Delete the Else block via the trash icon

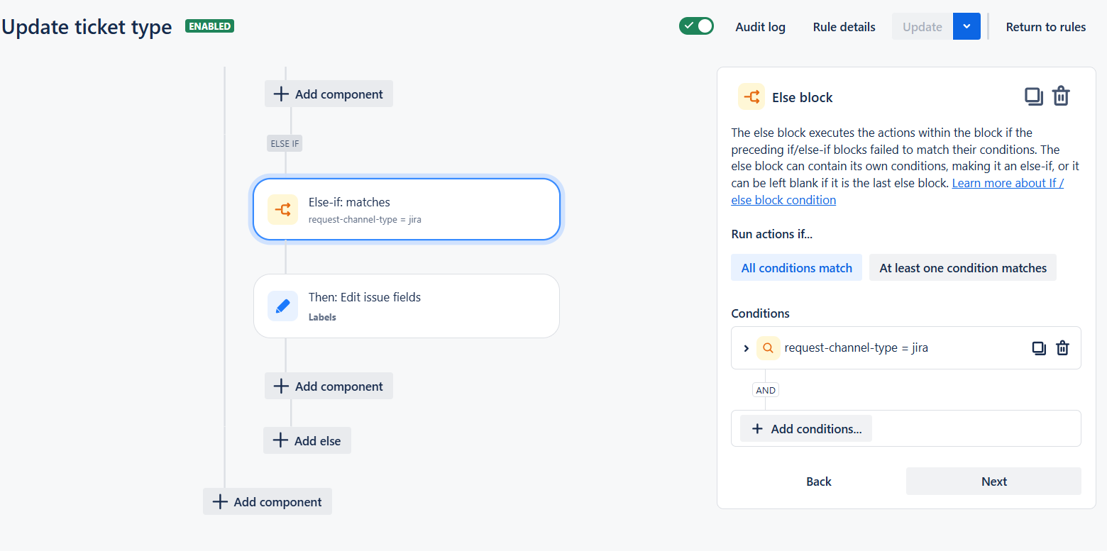pyautogui.click(x=1061, y=96)
